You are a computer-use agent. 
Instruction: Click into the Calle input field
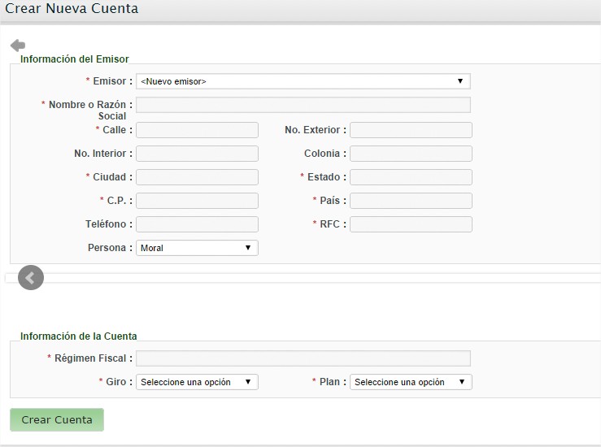click(197, 130)
